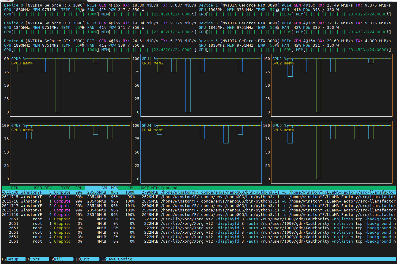Select process row with PID 2611716

198,201
